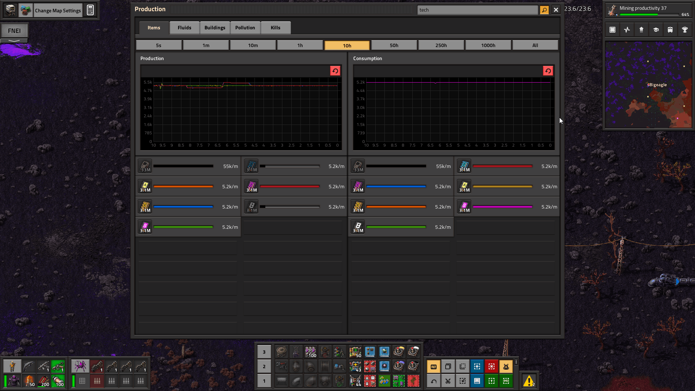Click the undo arrow shortcut
This screenshot has height=391, width=695.
(433, 381)
